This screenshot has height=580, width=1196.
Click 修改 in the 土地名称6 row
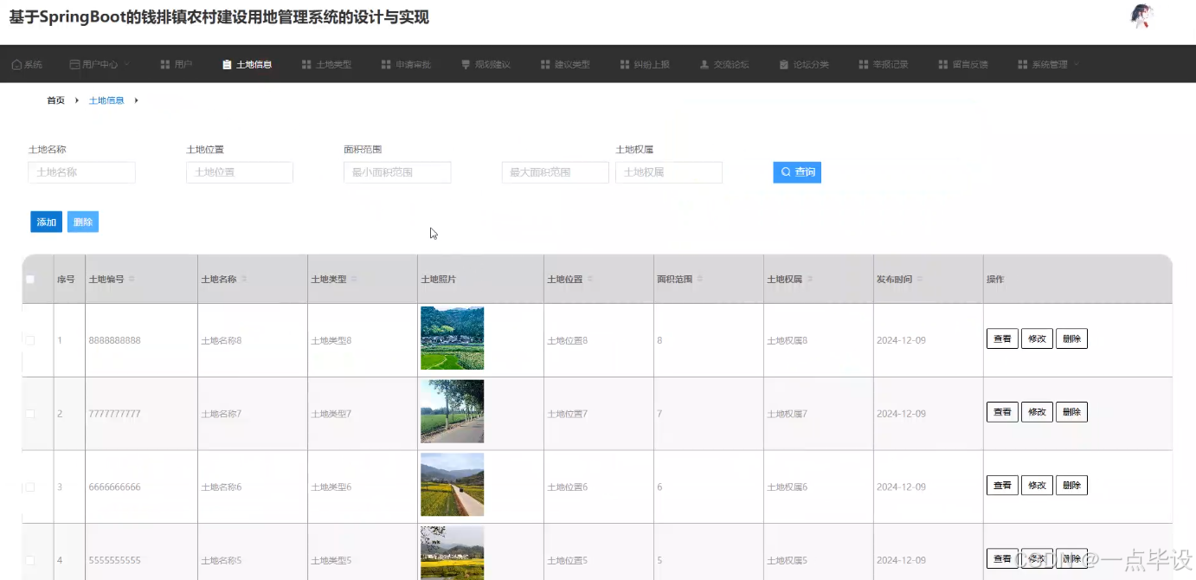(1037, 486)
